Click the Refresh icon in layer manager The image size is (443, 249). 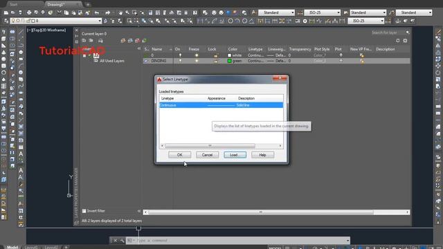click(398, 41)
